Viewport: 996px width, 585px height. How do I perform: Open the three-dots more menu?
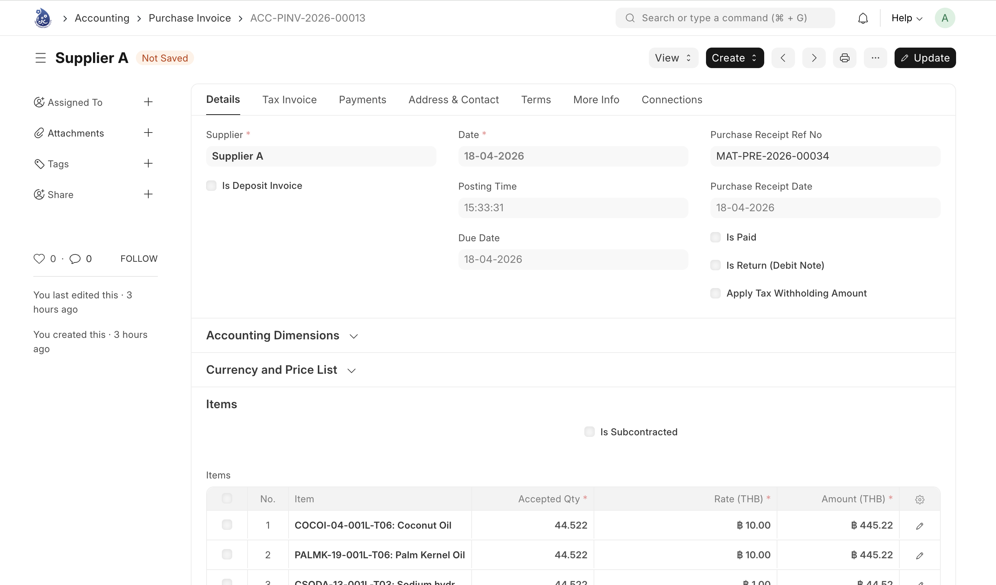[876, 58]
